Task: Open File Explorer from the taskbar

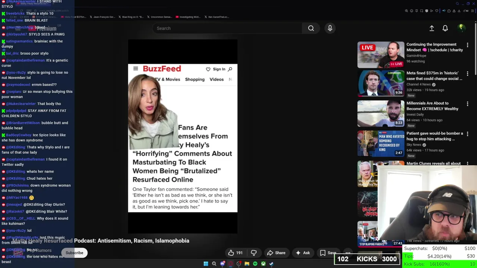Action: click(x=247, y=264)
